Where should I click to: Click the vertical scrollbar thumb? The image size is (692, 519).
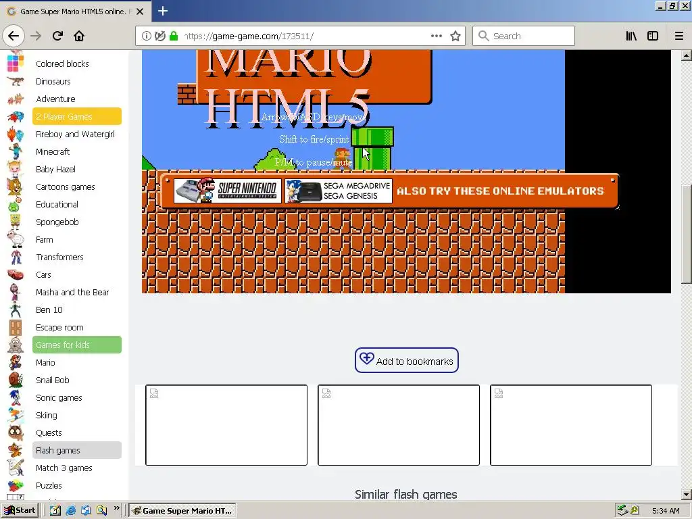pos(686,234)
